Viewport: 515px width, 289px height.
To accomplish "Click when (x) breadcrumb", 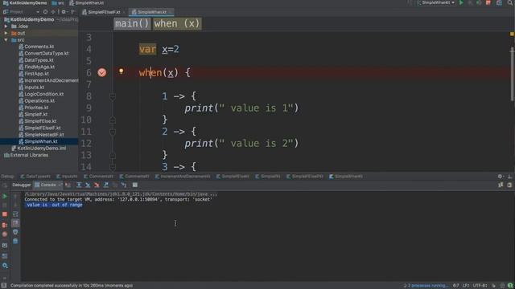I will pyautogui.click(x=177, y=23).
